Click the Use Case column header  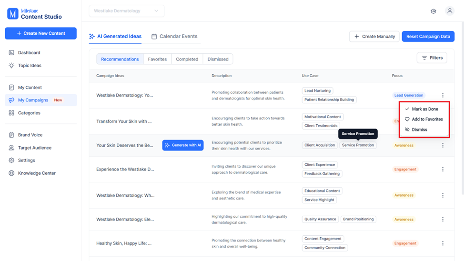[x=310, y=76]
